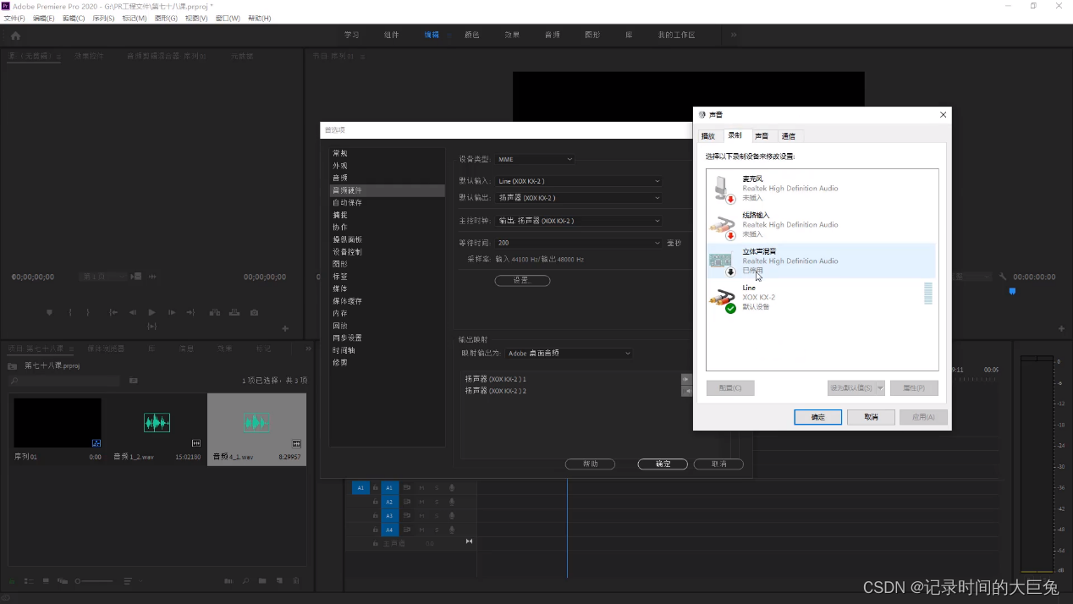Open the Window menu
This screenshot has height=604, width=1073.
(228, 18)
